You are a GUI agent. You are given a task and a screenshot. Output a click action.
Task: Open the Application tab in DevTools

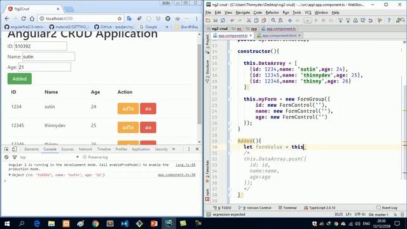(141, 149)
